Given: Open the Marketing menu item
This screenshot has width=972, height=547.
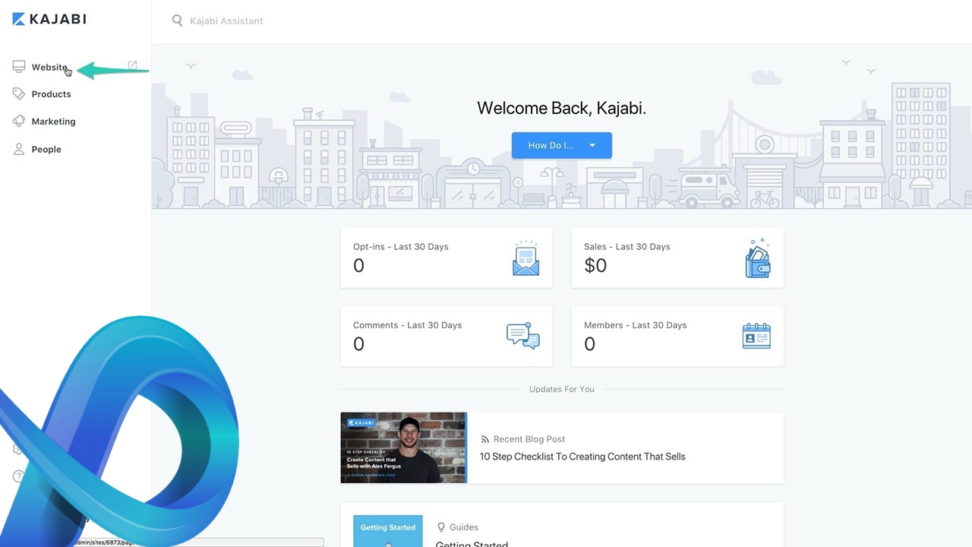Looking at the screenshot, I should [53, 122].
